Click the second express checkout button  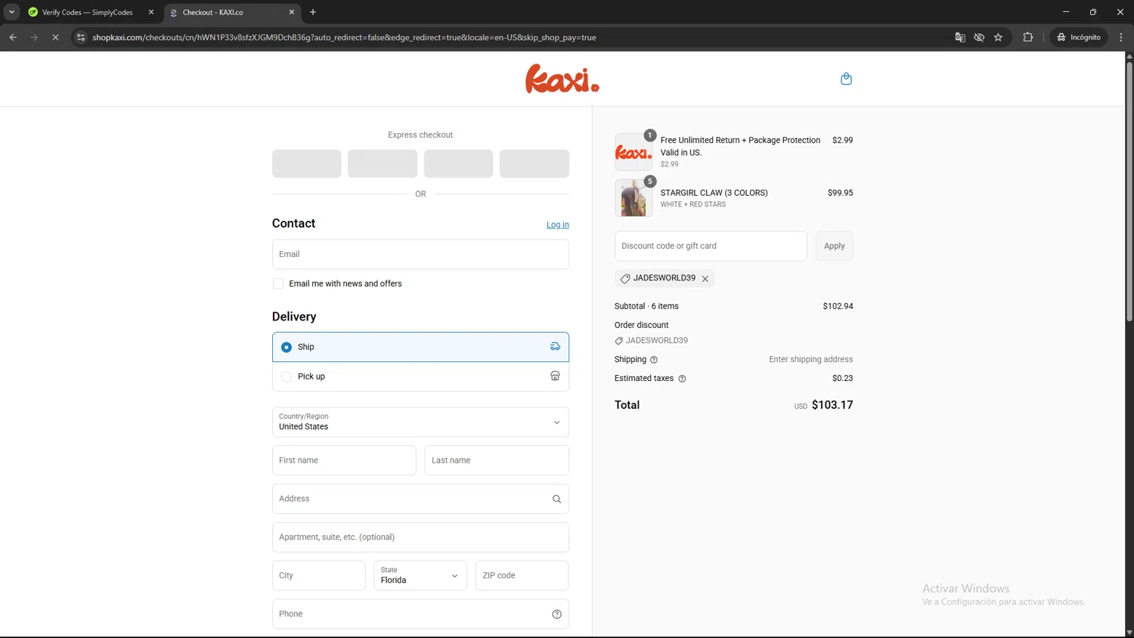tap(383, 163)
